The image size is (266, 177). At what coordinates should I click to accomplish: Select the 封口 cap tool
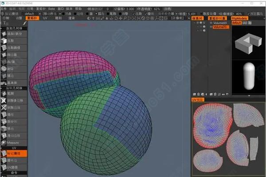click(14, 69)
